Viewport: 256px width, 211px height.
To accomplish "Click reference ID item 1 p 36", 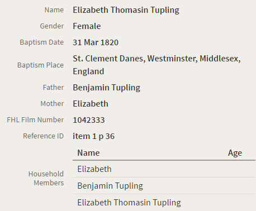I will click(93, 136).
